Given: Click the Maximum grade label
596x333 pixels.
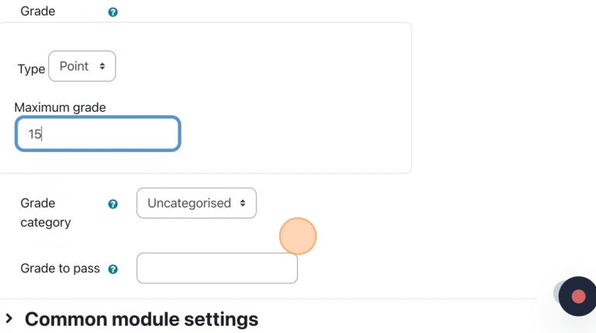Looking at the screenshot, I should [x=60, y=107].
